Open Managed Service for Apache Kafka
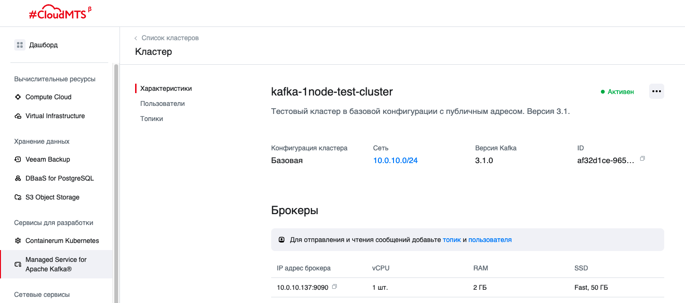 point(56,264)
